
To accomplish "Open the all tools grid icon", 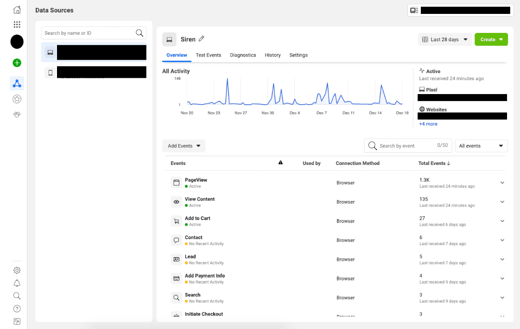I will tap(17, 25).
